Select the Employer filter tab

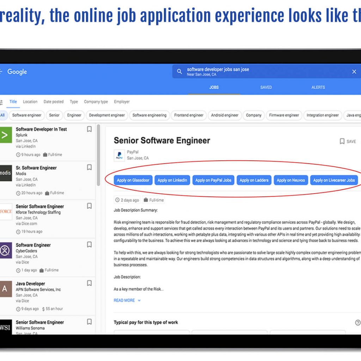tap(122, 102)
